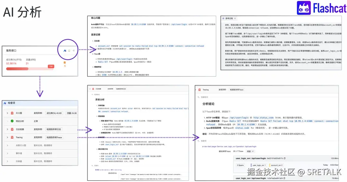This screenshot has width=347, height=182.
Task: Copy trace ID 1c3e7ea5ae941a54 with copy icon
Action: click(x=284, y=178)
